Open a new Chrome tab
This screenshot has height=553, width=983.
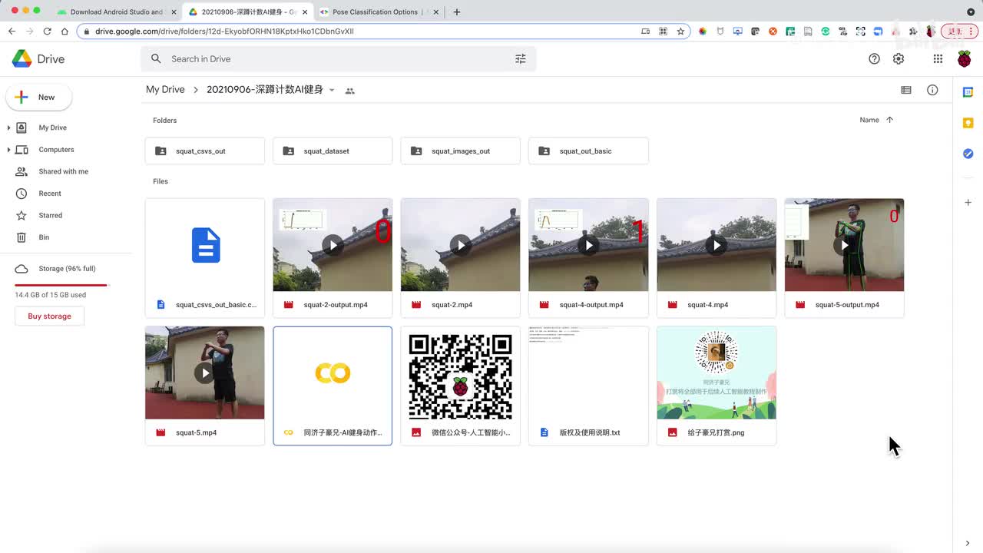[x=457, y=12]
